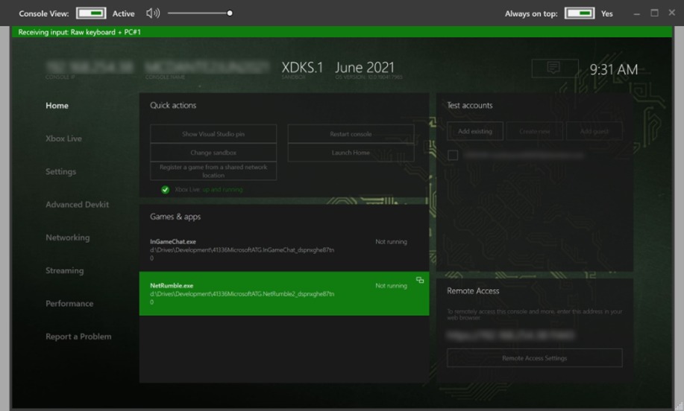The image size is (684, 411).
Task: Check the test account checkbox
Action: pyautogui.click(x=453, y=155)
